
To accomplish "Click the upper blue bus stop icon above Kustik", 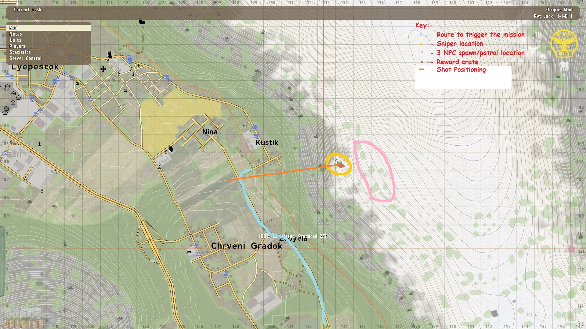I will point(255,127).
